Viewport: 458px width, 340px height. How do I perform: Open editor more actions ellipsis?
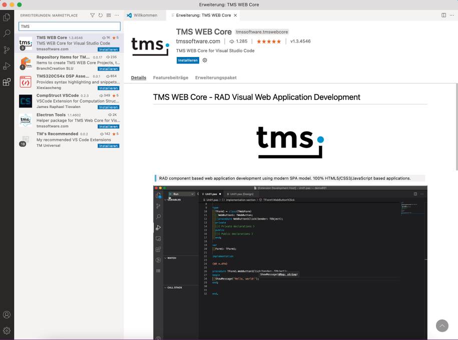click(452, 15)
